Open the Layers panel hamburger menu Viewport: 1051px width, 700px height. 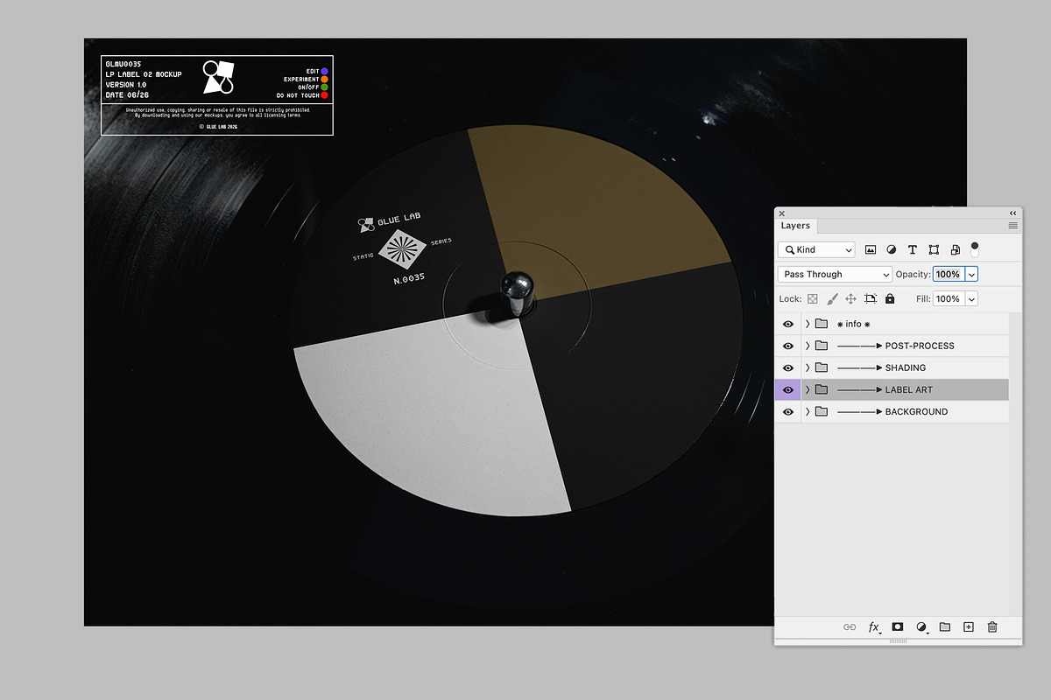coord(1012,226)
